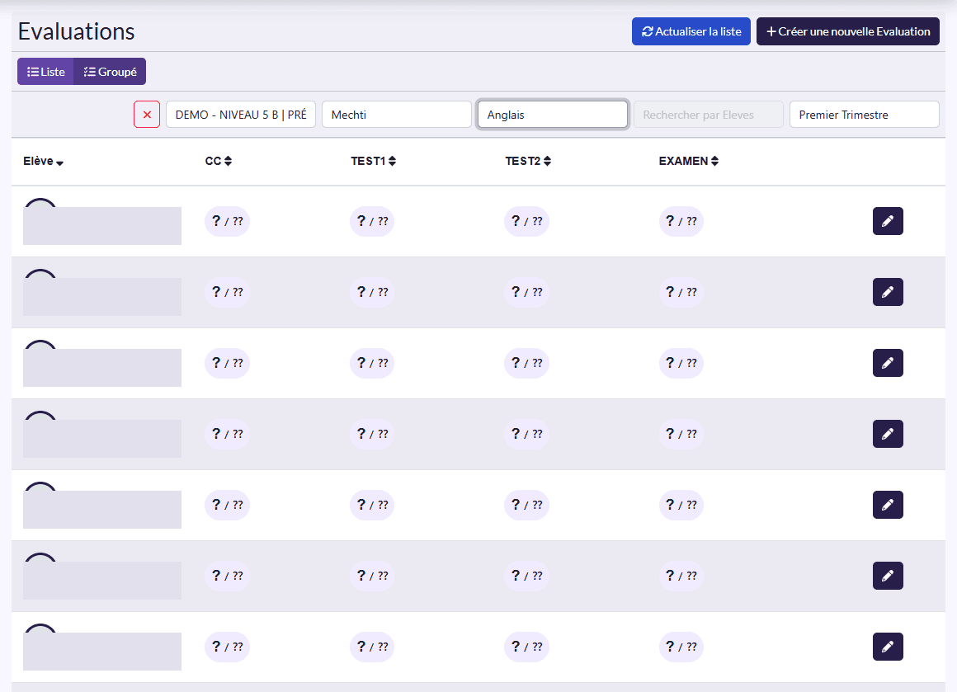Edit evaluations for the second student row
957x692 pixels.
(888, 292)
